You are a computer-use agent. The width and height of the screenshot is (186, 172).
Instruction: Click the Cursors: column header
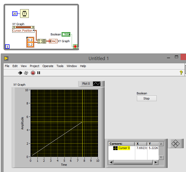122,144
